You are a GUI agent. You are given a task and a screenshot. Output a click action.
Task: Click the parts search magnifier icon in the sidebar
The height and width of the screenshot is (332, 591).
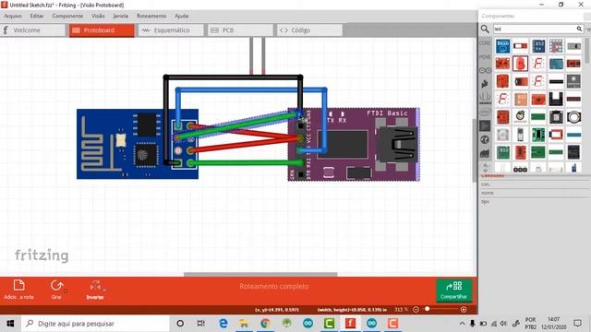[x=485, y=29]
